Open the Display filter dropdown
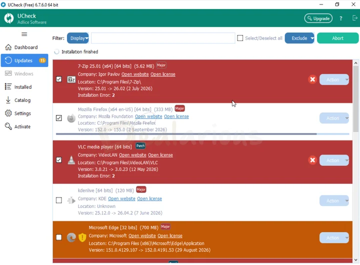Screen dimensions: 360x265 78,38
